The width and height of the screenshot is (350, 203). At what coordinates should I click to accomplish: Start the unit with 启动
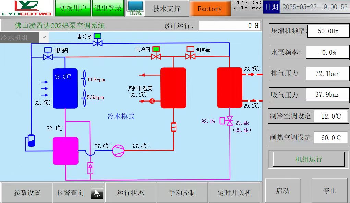coord(283,191)
